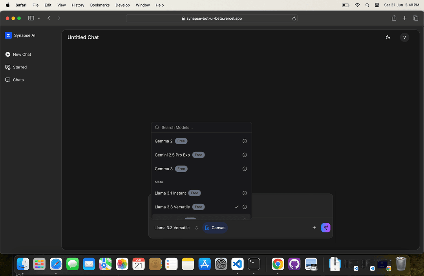Toggle Canvas mode in the composer
Viewport: 424px width, 276px height.
tap(215, 228)
